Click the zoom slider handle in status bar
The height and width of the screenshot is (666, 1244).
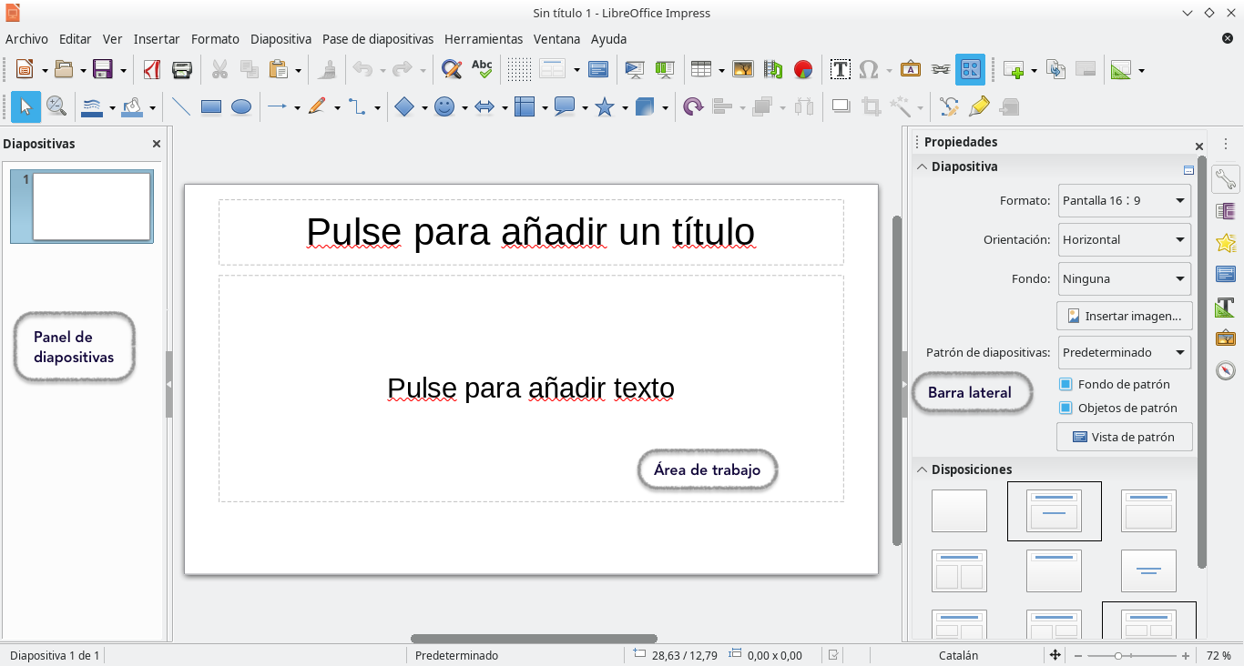(x=1118, y=655)
